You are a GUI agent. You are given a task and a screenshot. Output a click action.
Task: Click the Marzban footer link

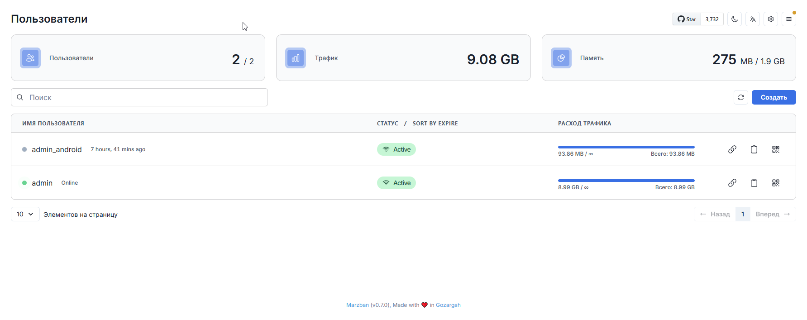(357, 305)
